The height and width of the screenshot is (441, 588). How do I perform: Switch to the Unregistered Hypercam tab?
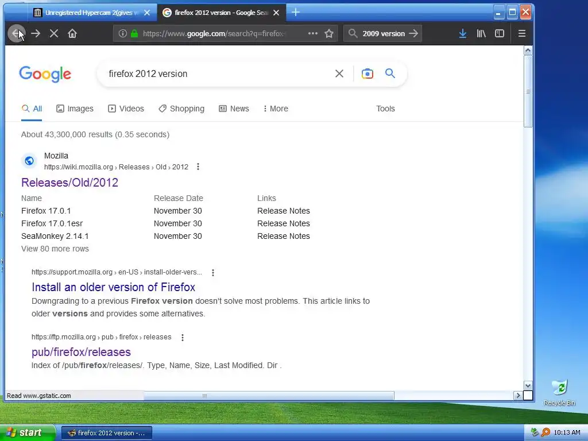[92, 13]
